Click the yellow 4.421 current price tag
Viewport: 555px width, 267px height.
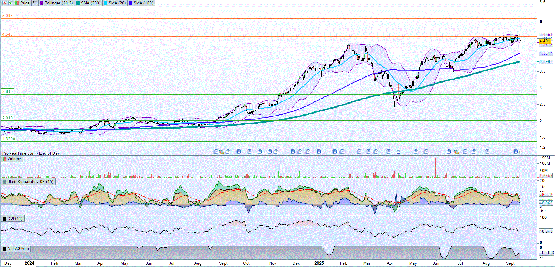click(x=545, y=41)
